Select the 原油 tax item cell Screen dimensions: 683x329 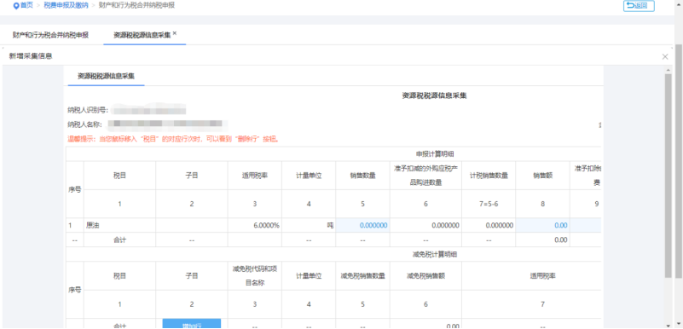point(119,225)
